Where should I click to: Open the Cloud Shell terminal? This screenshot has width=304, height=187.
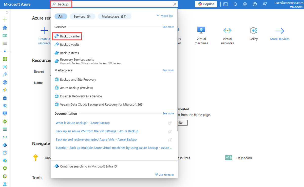pos(225,4)
